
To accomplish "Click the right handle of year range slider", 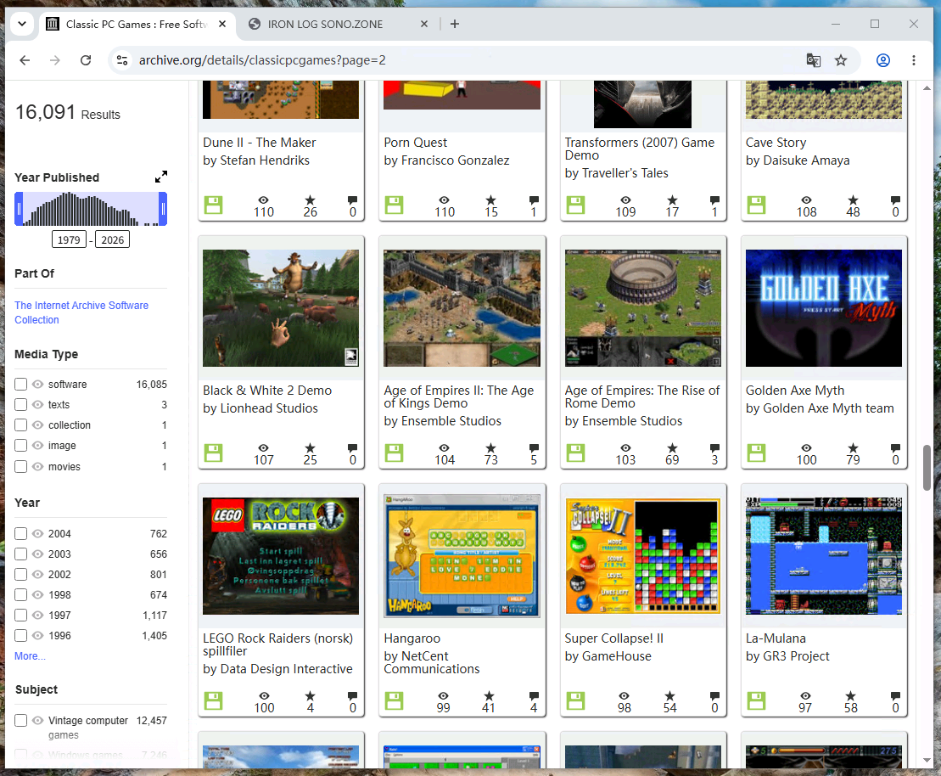I will coord(163,209).
